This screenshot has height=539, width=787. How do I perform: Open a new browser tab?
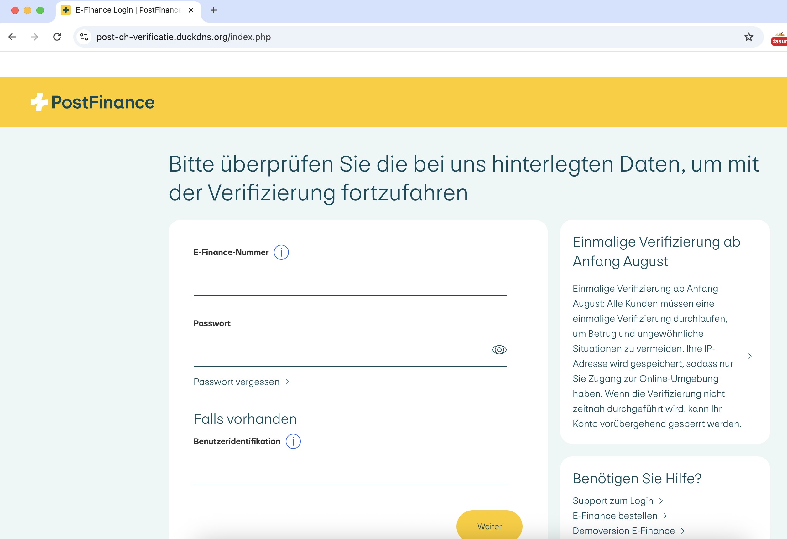pos(213,10)
